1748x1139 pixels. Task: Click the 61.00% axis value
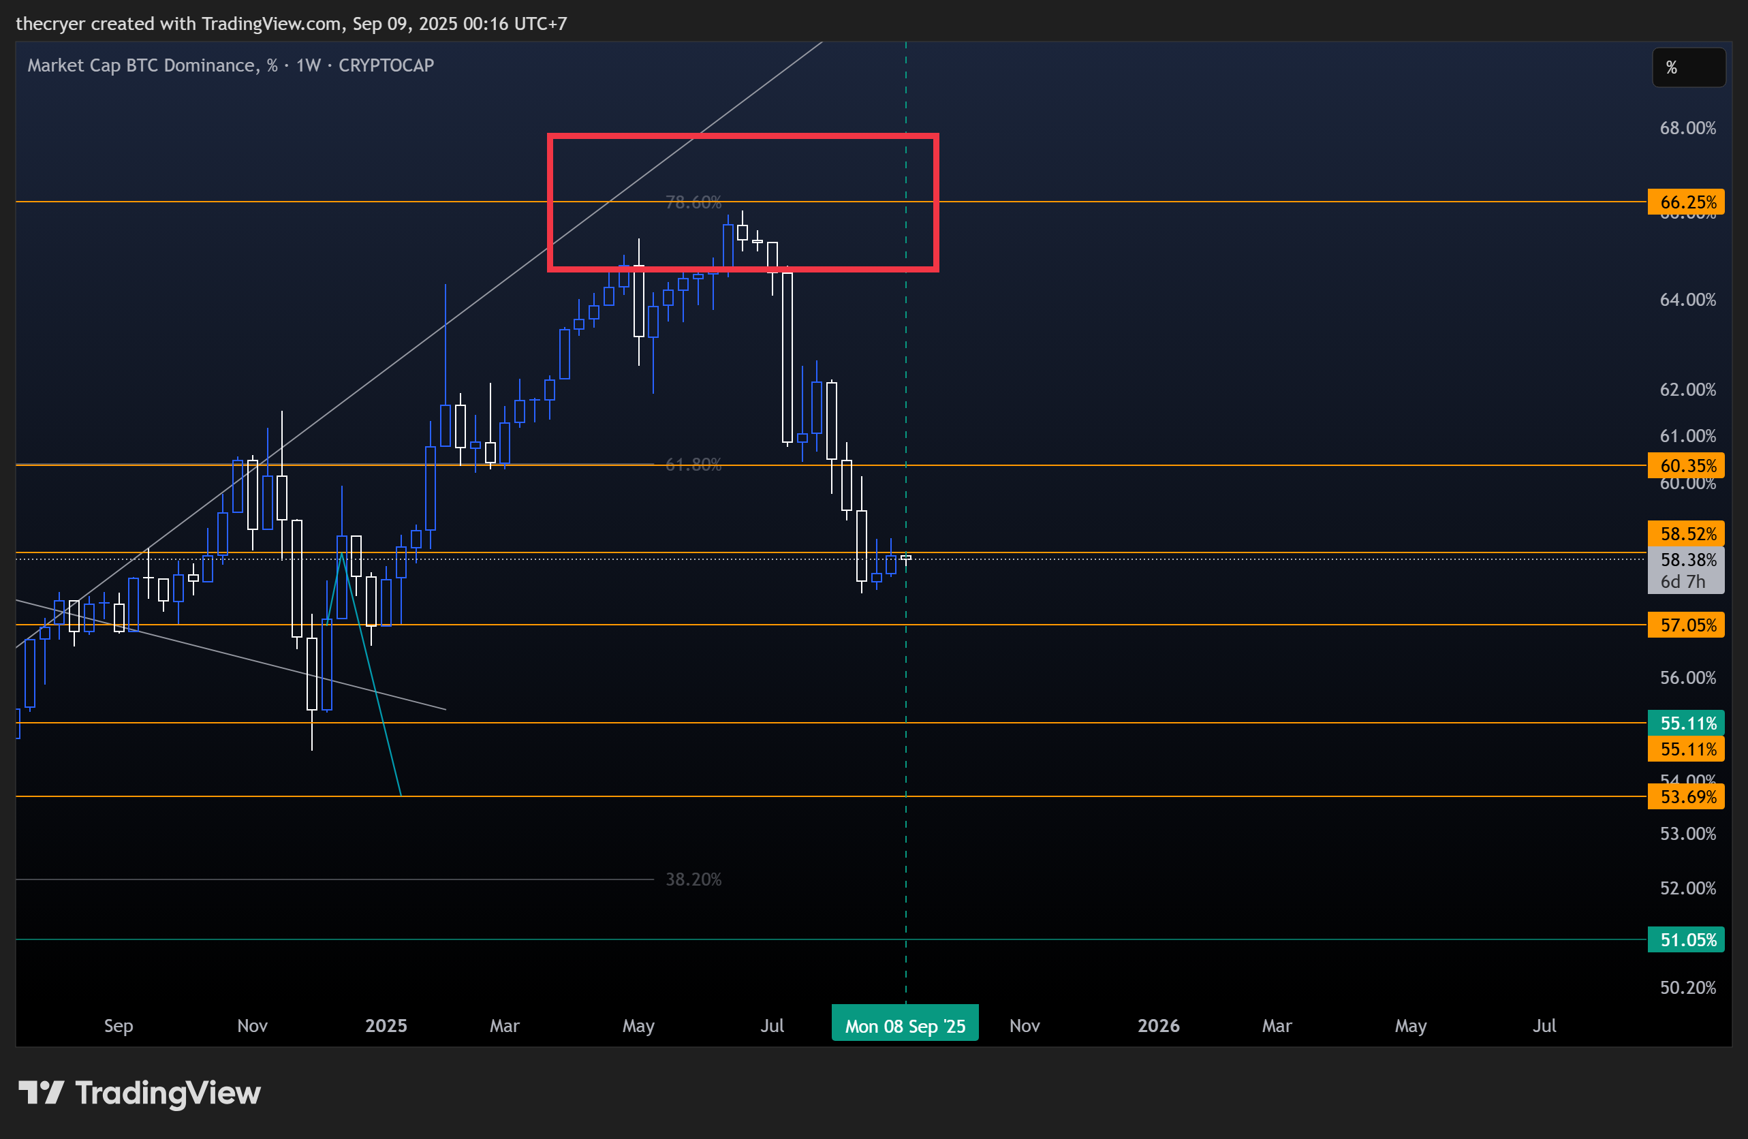(1688, 435)
